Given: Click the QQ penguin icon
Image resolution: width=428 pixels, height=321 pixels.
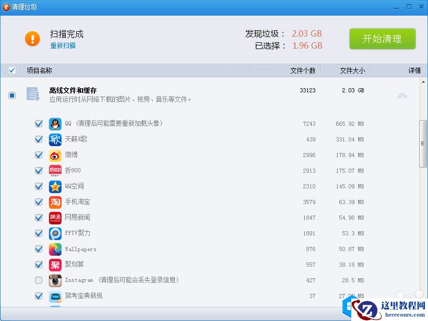Looking at the screenshot, I should pos(55,124).
